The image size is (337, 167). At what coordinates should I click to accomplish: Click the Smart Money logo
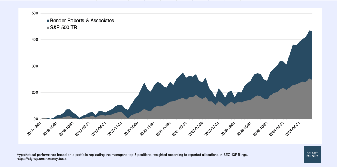312,155
